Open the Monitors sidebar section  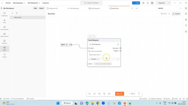[5, 42]
